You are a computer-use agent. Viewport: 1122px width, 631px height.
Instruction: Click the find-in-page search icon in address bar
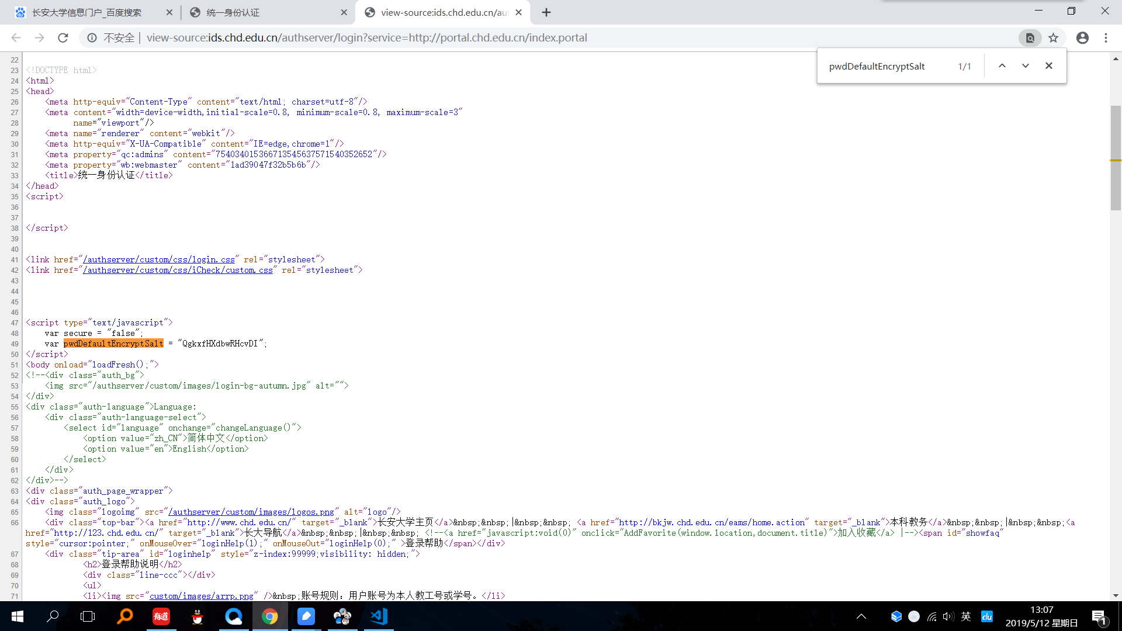(x=1030, y=38)
